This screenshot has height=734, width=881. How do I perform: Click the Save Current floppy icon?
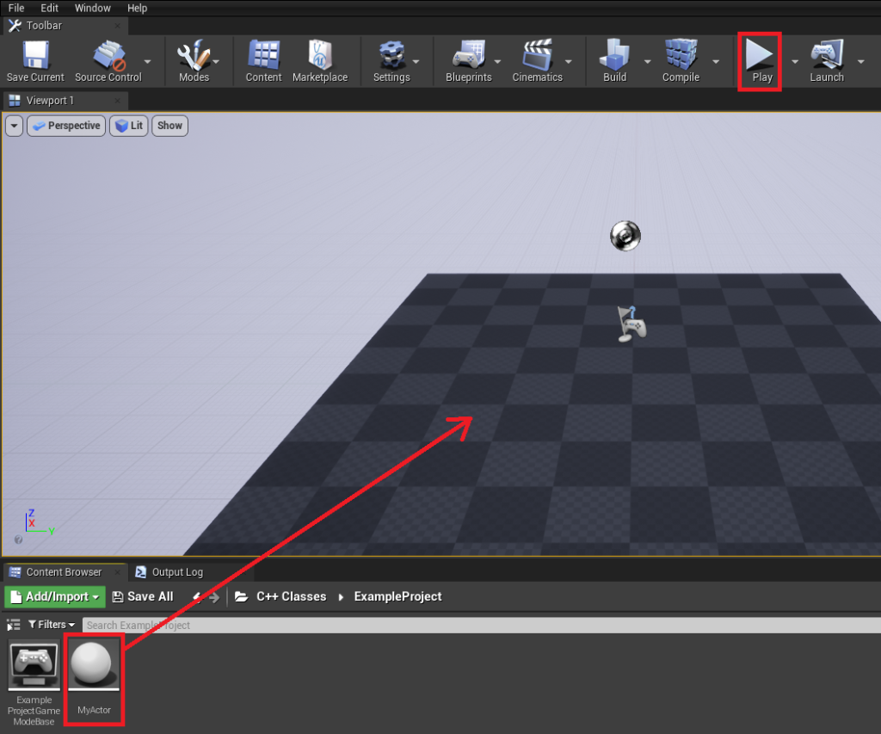pos(35,55)
